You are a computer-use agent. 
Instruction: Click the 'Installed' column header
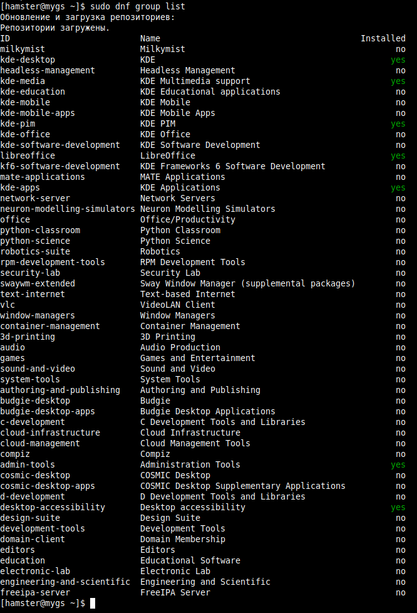click(383, 38)
